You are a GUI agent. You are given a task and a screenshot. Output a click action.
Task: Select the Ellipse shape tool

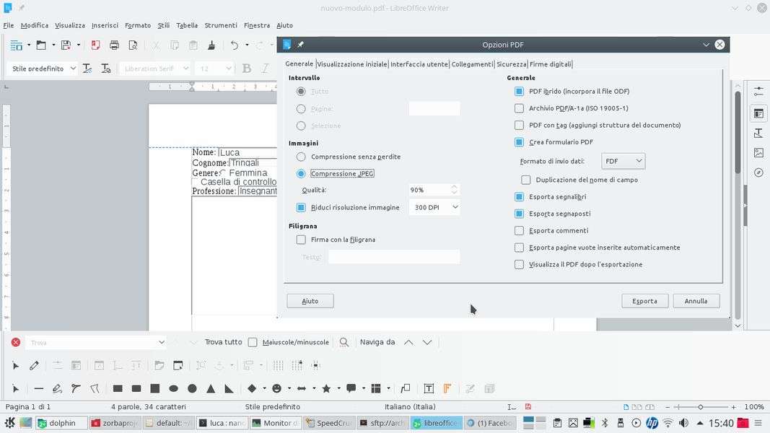tap(173, 388)
